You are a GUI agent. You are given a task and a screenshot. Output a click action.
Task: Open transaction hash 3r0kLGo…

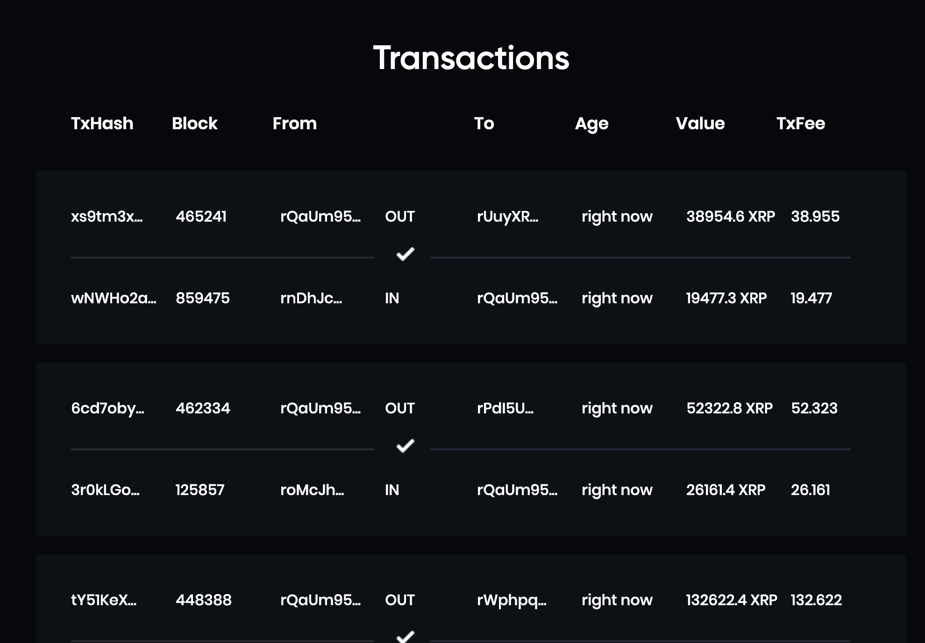pos(105,490)
